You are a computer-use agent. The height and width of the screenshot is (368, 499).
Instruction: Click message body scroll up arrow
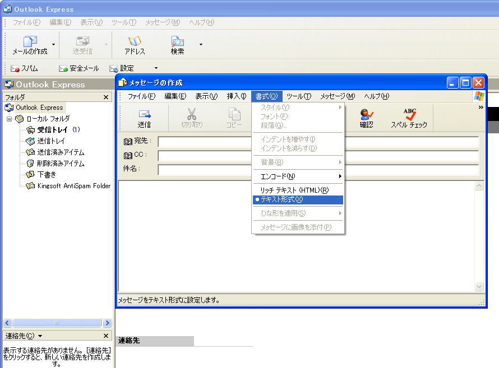click(x=479, y=186)
